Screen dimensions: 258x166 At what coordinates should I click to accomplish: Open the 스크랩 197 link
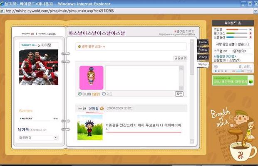pyautogui.click(x=220, y=51)
